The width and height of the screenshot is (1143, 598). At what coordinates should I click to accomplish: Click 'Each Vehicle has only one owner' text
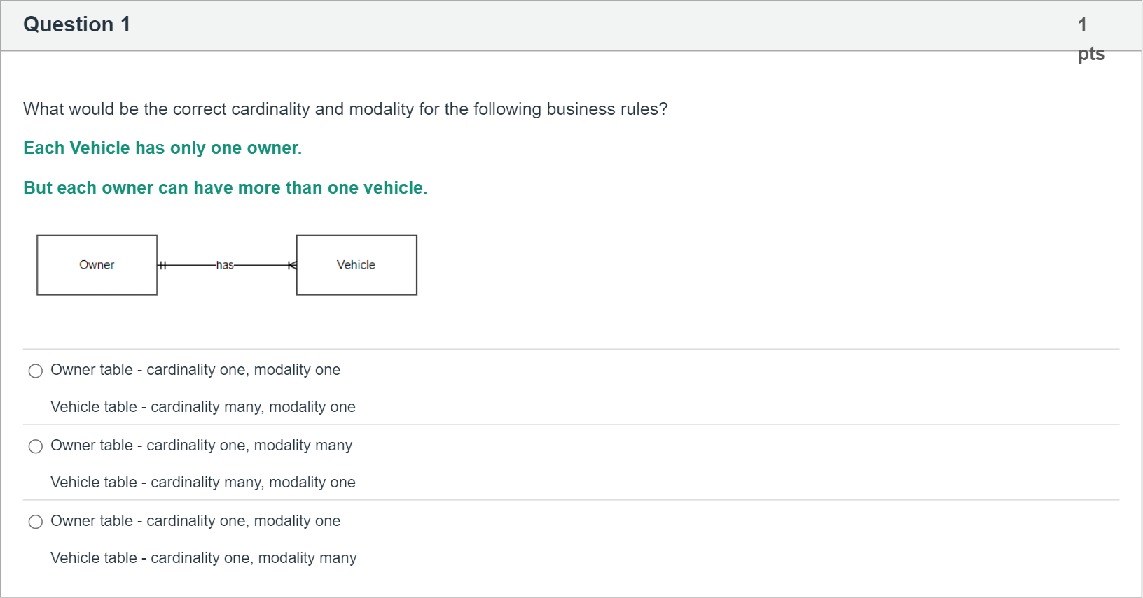162,148
